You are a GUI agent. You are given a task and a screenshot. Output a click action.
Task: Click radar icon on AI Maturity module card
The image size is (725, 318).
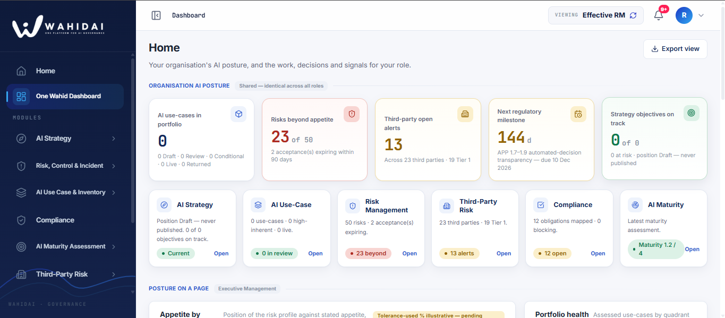coord(635,205)
